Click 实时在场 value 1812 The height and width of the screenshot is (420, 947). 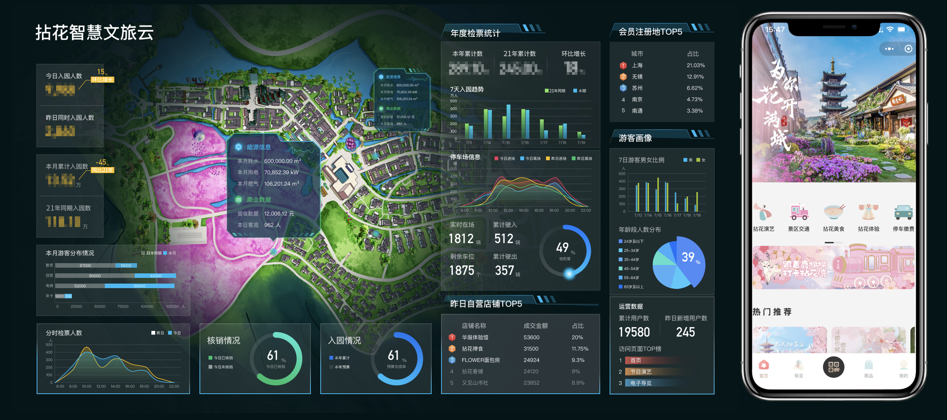tap(461, 239)
